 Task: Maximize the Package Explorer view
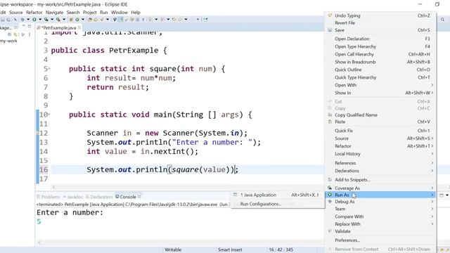(30, 26)
